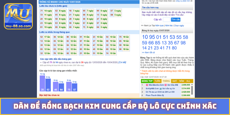Click the 10 ng bar for number 20

pos(42,83)
